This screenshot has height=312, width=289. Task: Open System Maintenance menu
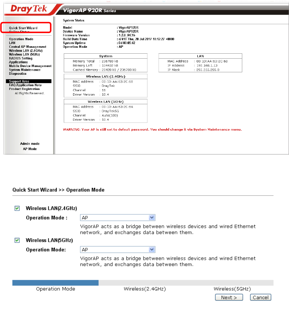click(x=25, y=70)
